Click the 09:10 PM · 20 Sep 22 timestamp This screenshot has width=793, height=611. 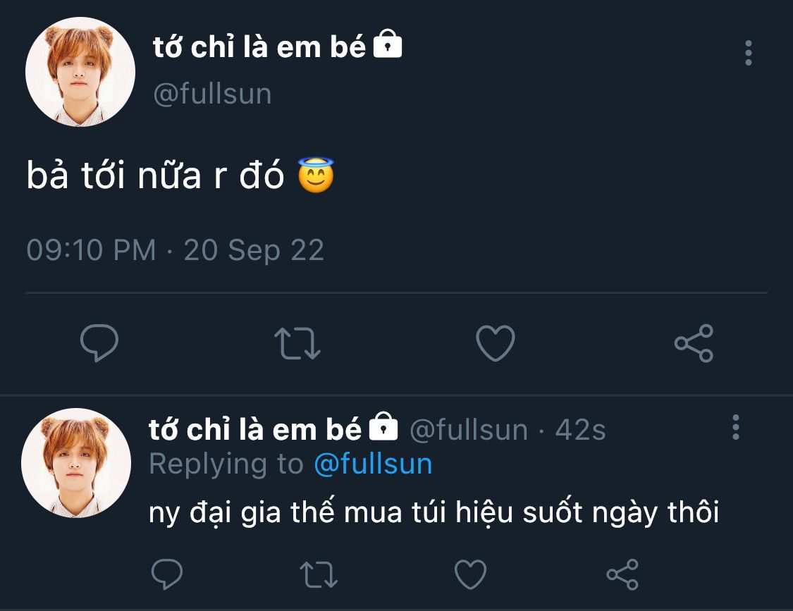click(x=175, y=250)
